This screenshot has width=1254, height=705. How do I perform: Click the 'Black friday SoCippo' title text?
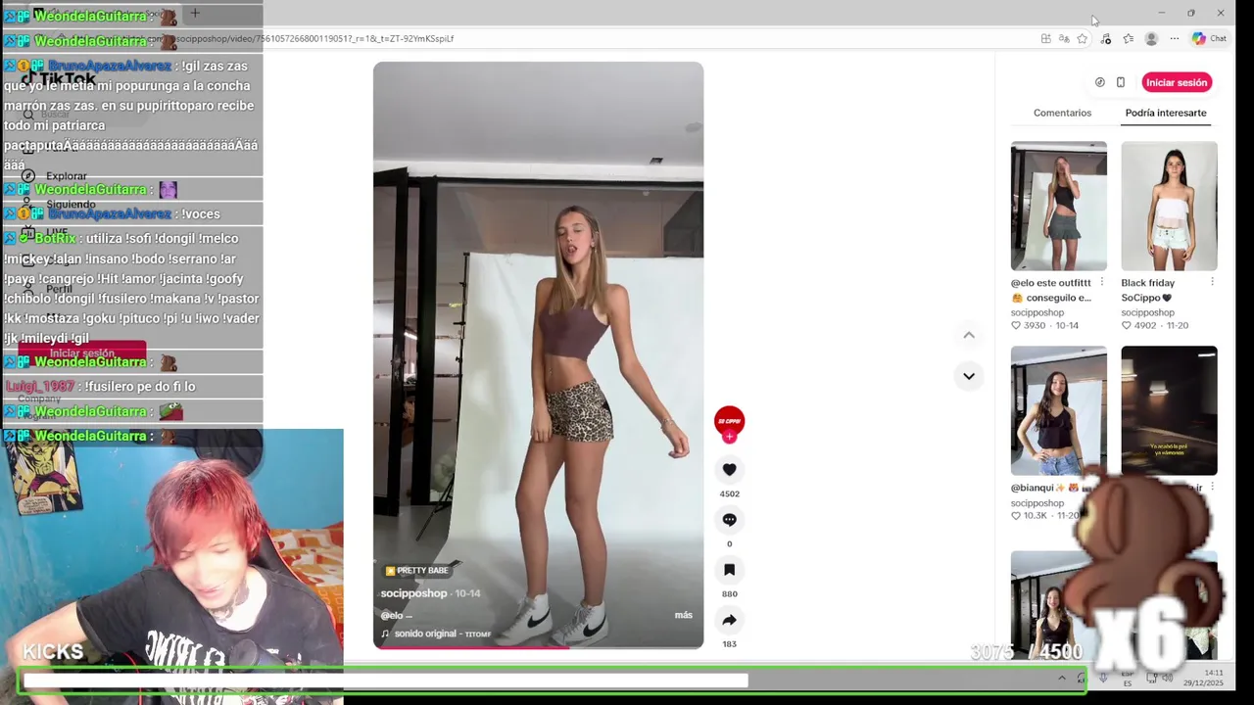[1148, 290]
